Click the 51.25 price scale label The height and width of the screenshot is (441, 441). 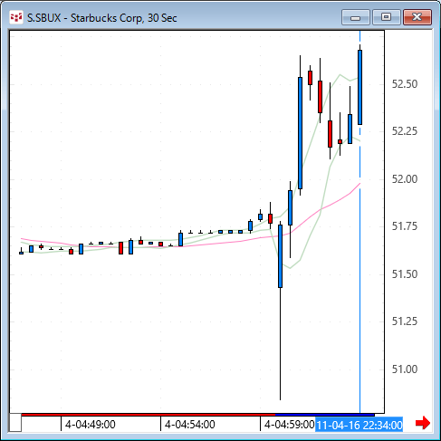point(405,321)
